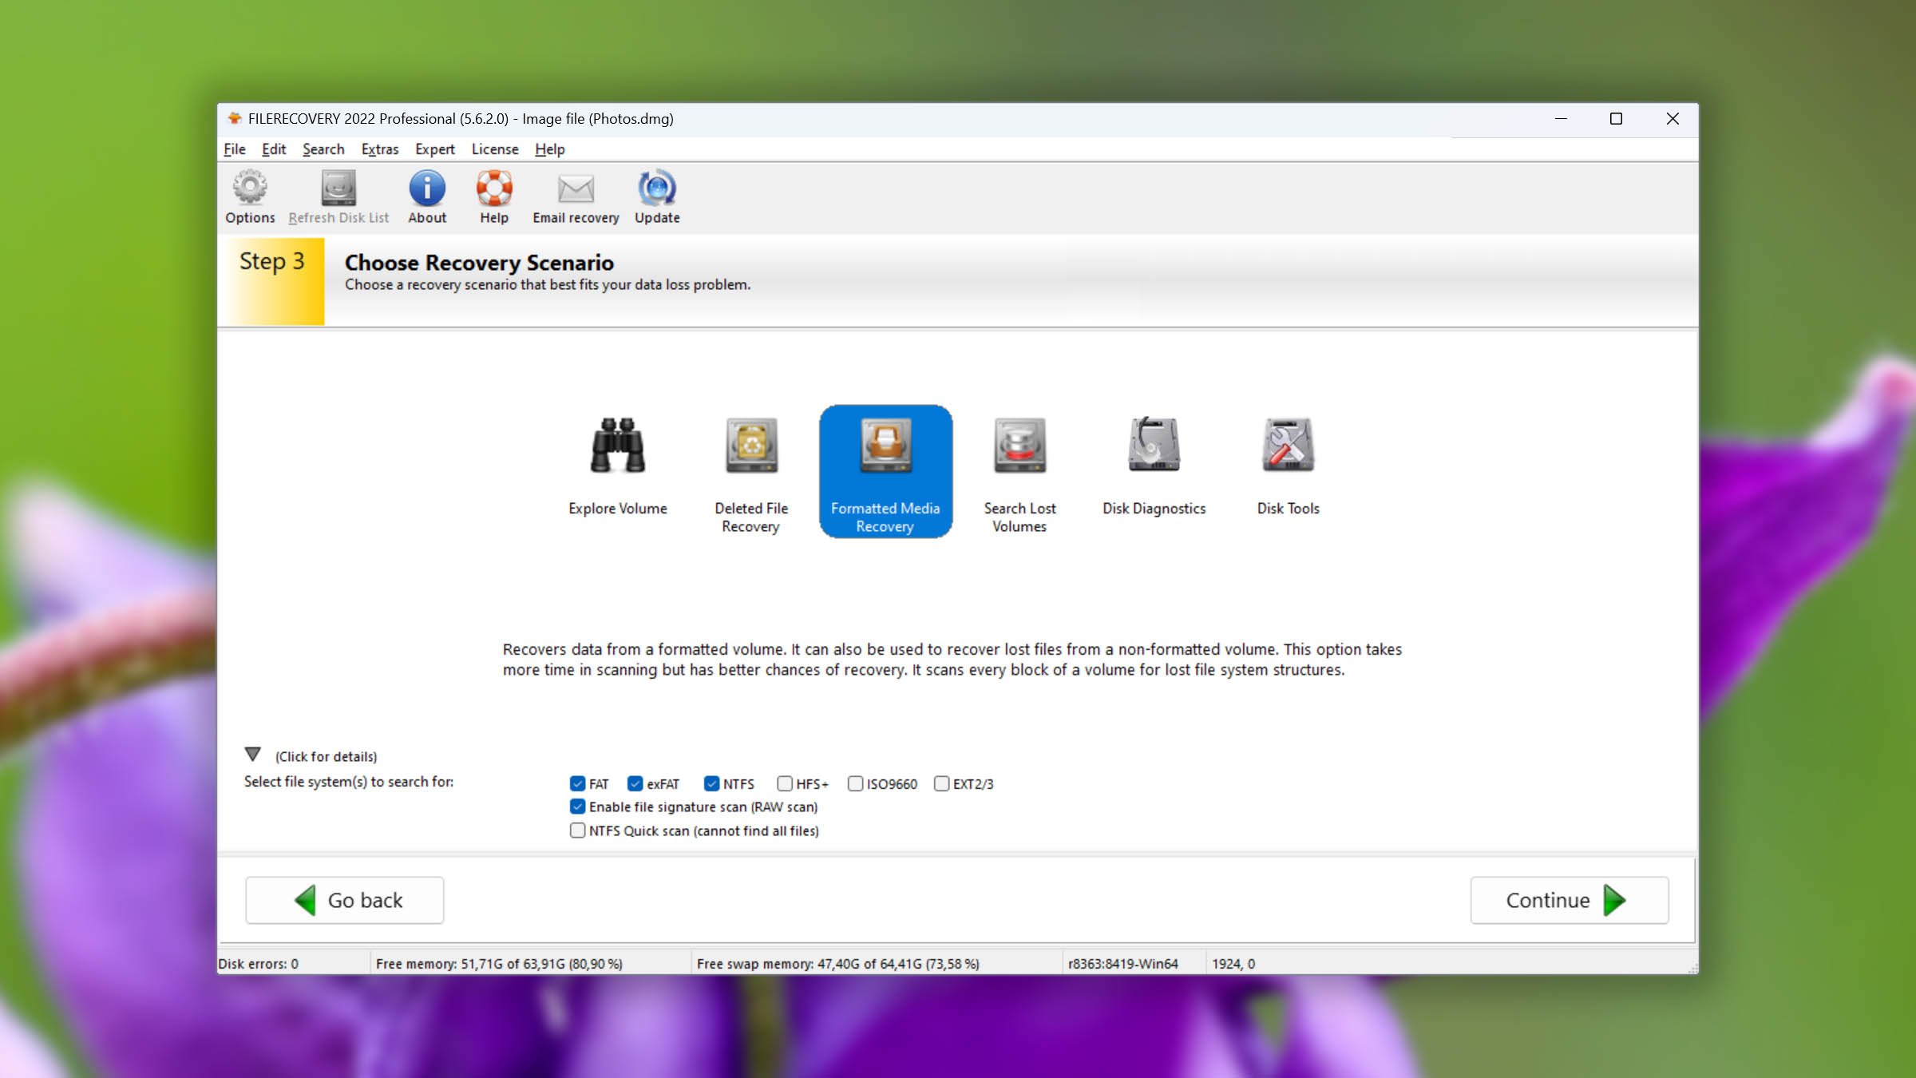Viewport: 1916px width, 1078px height.
Task: Click the Free swap memory status entry
Action: (x=838, y=964)
